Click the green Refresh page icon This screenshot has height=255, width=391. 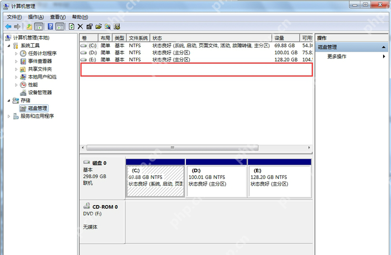[x=72, y=26]
